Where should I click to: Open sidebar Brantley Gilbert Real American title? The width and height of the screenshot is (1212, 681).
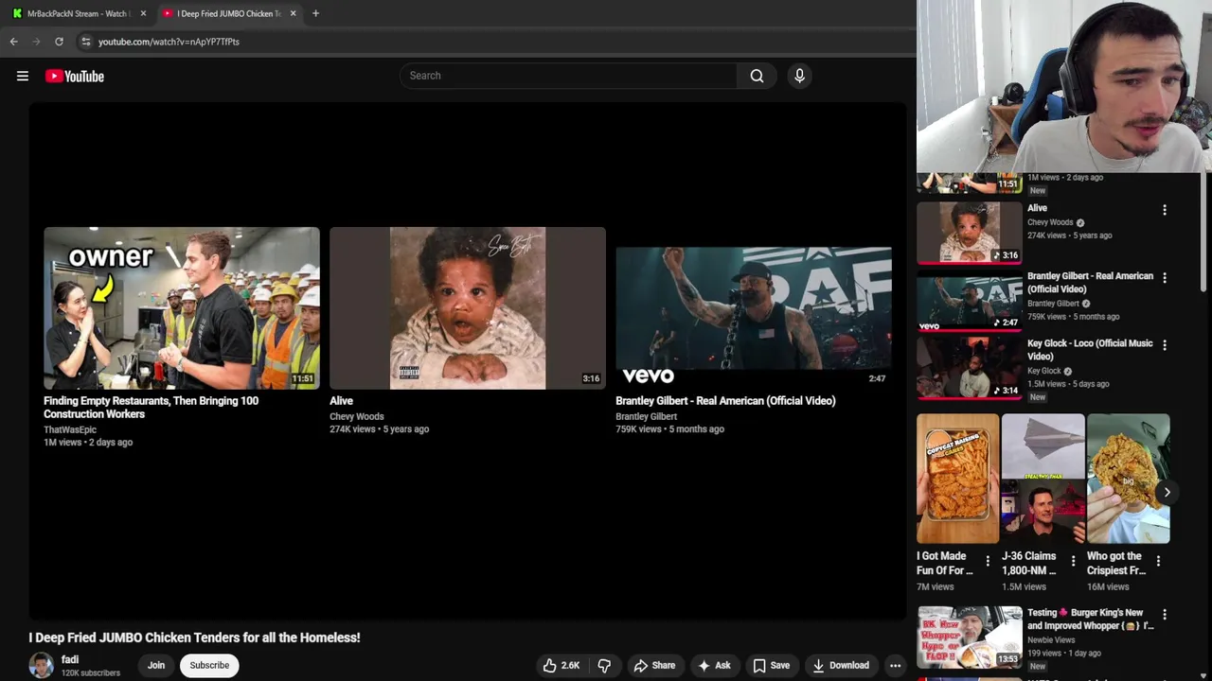click(x=1090, y=283)
